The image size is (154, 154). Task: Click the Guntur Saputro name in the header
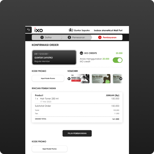82,30
